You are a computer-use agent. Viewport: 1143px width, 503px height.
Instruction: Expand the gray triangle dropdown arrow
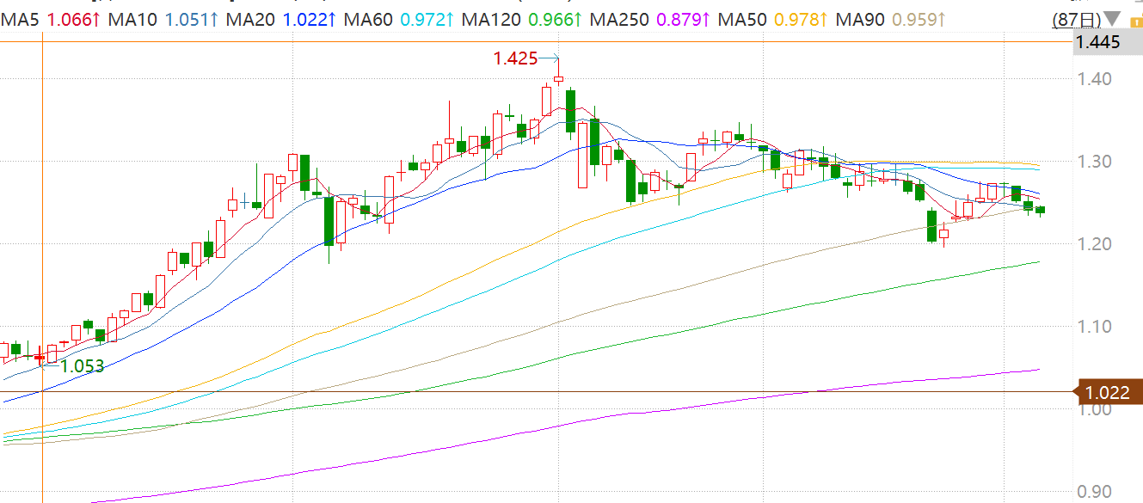(1111, 19)
